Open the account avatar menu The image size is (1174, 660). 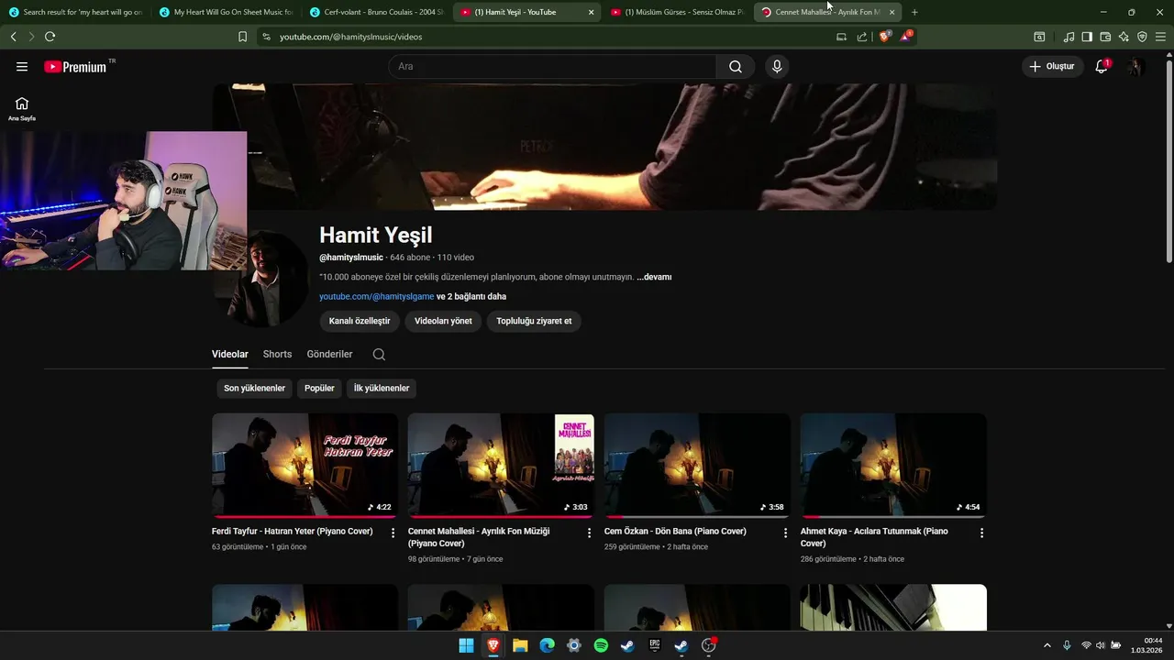click(1136, 66)
